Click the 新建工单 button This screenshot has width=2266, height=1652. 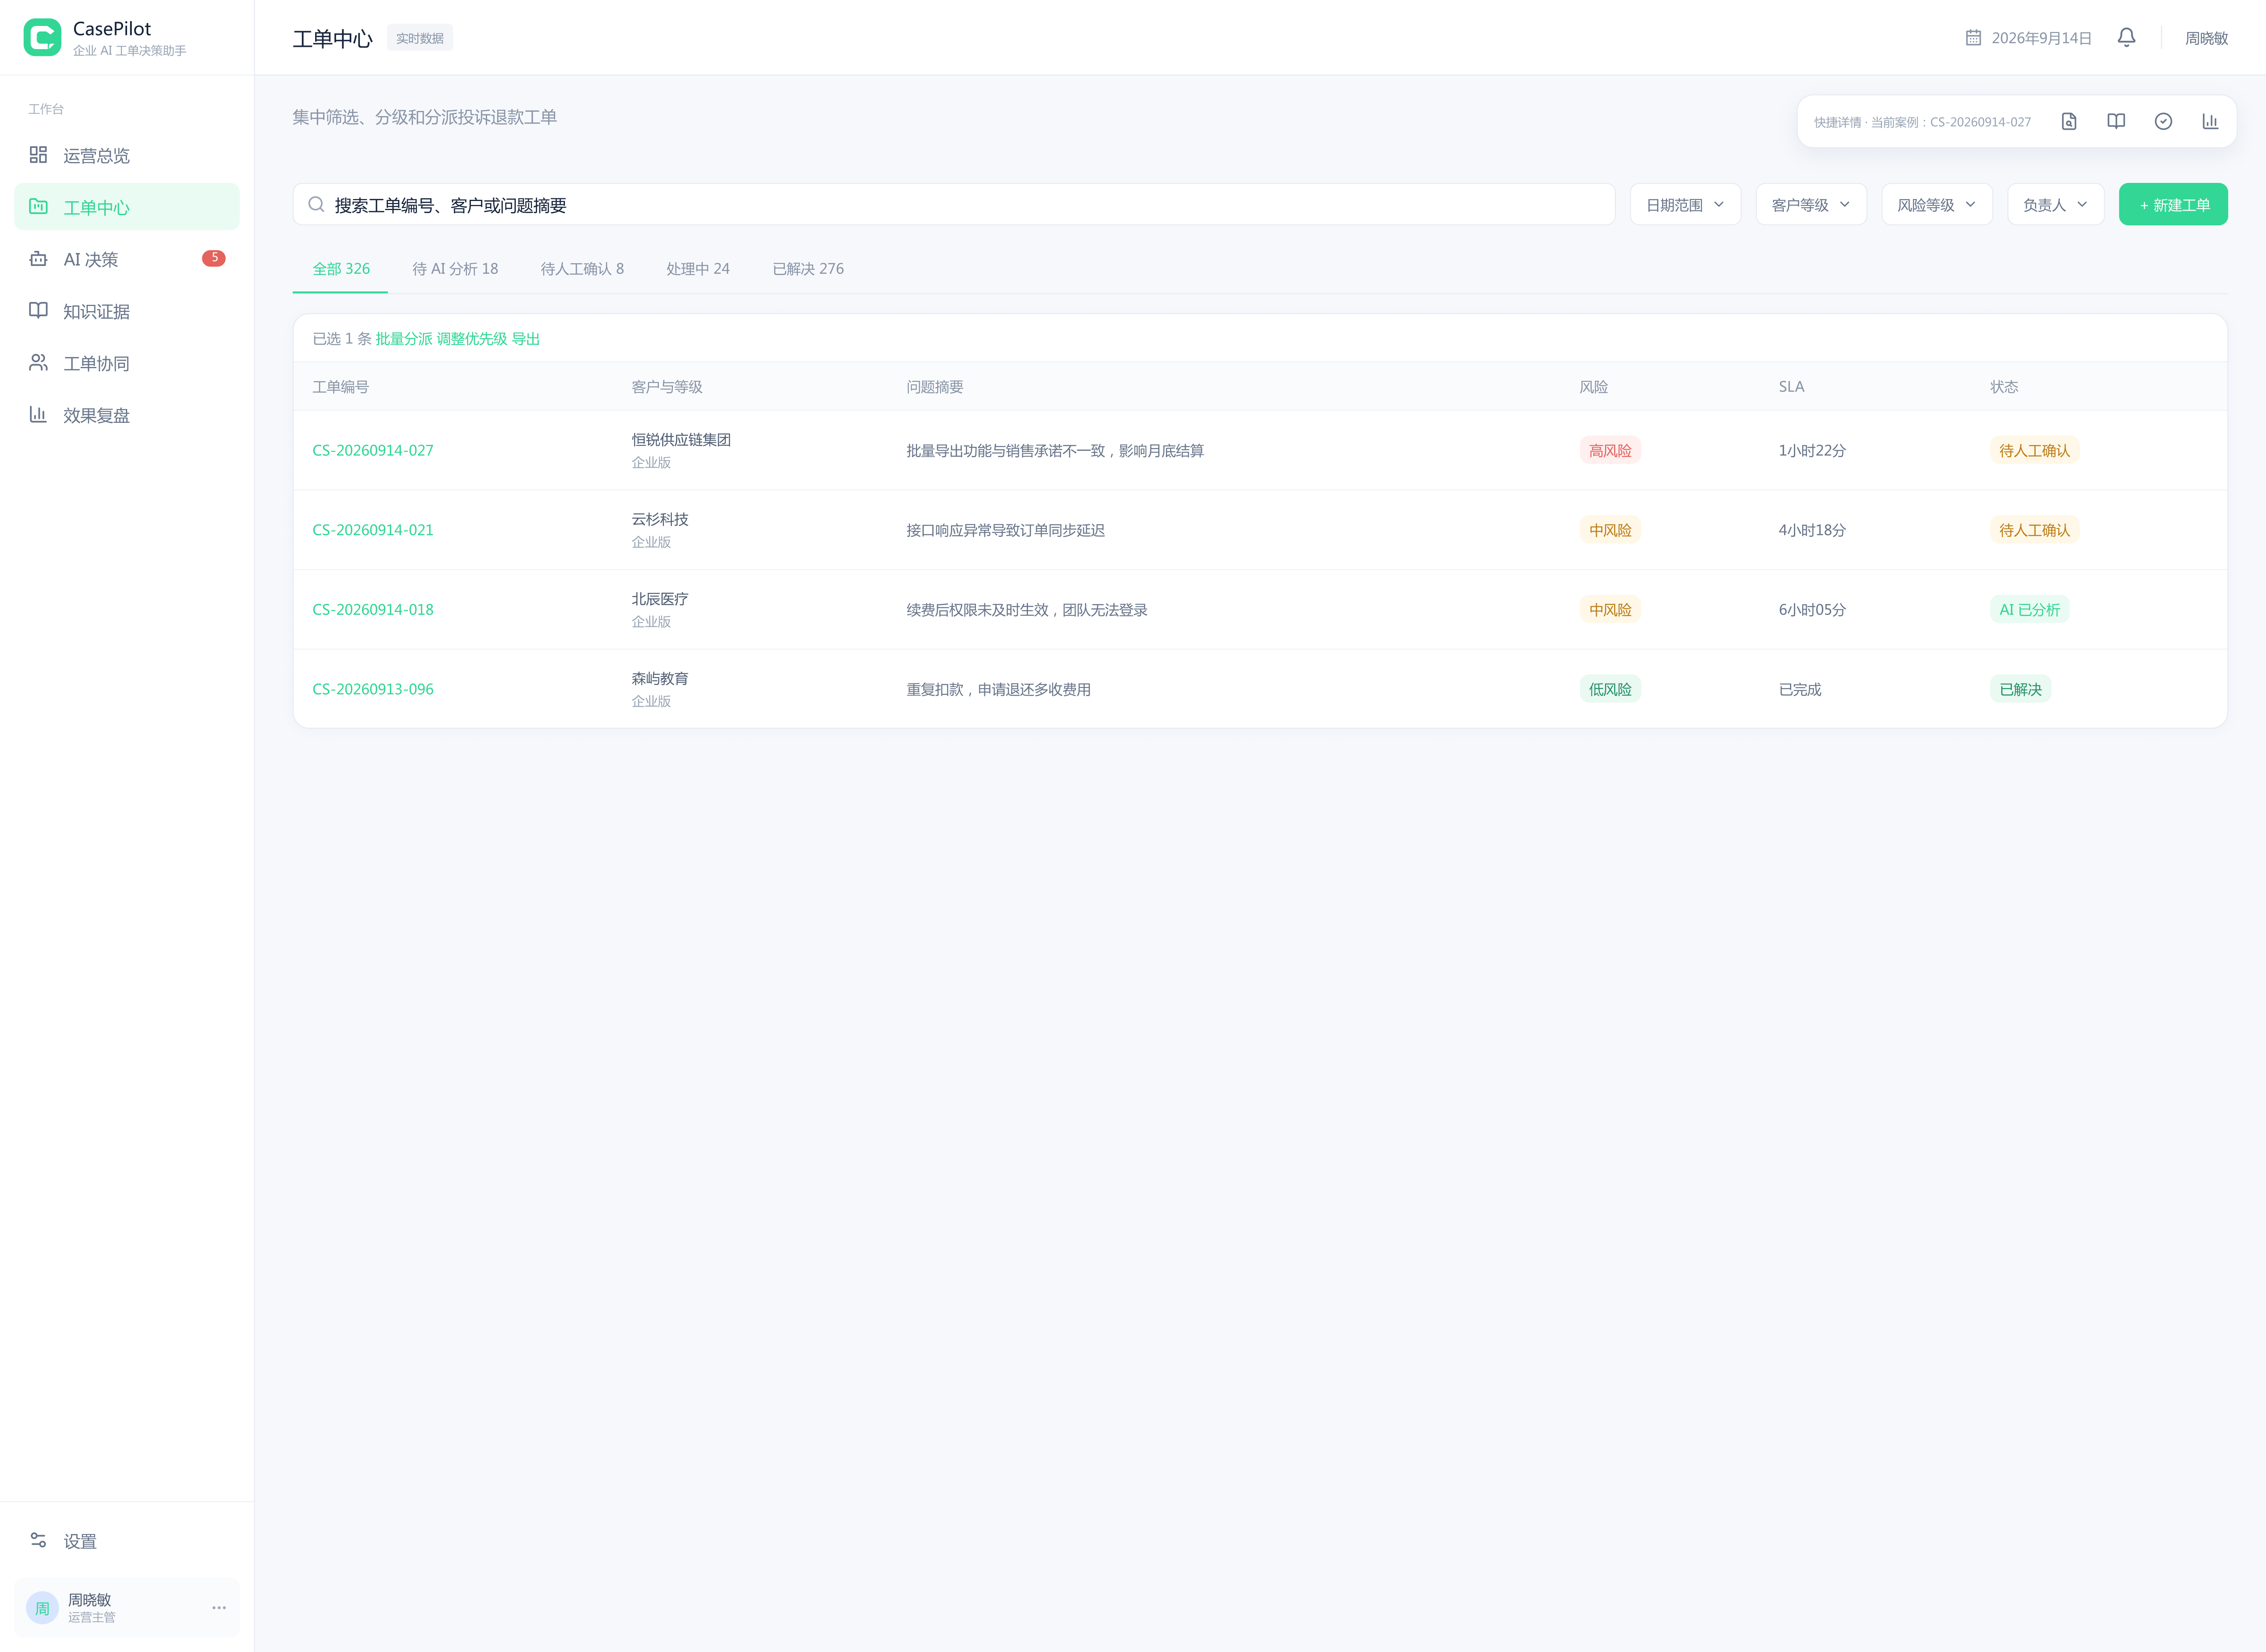(2173, 205)
